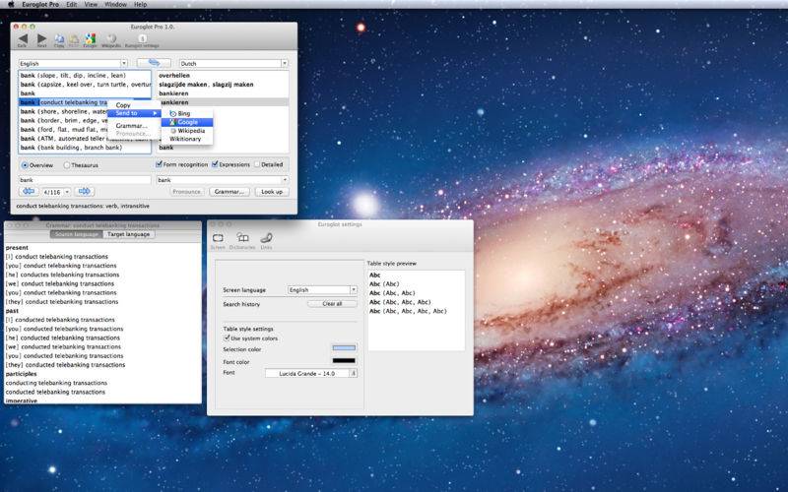The width and height of the screenshot is (788, 492).
Task: Click the Apple menu icon
Action: 11,4
